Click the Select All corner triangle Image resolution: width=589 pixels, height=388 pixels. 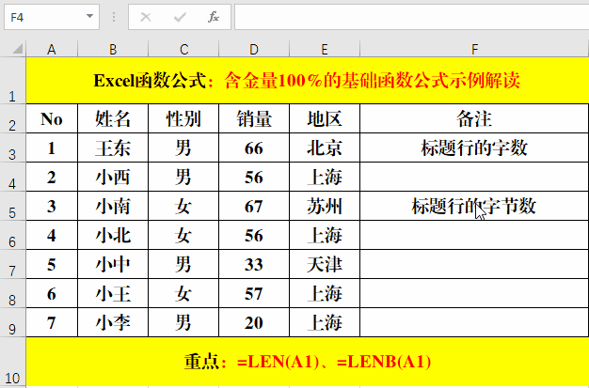coord(17,49)
